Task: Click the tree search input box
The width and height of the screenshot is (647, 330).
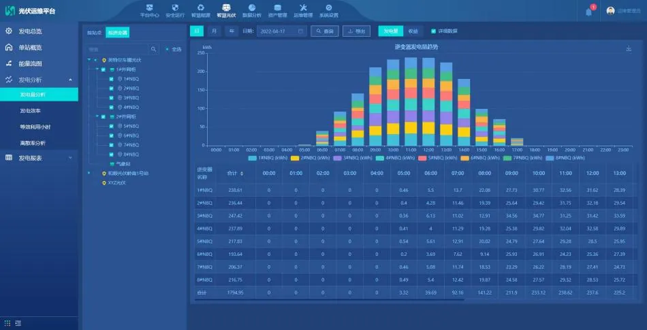Action: [x=118, y=49]
